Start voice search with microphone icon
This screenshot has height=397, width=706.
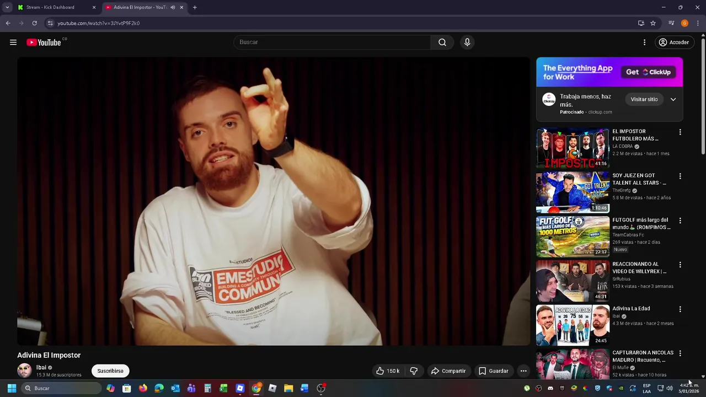coord(467,42)
